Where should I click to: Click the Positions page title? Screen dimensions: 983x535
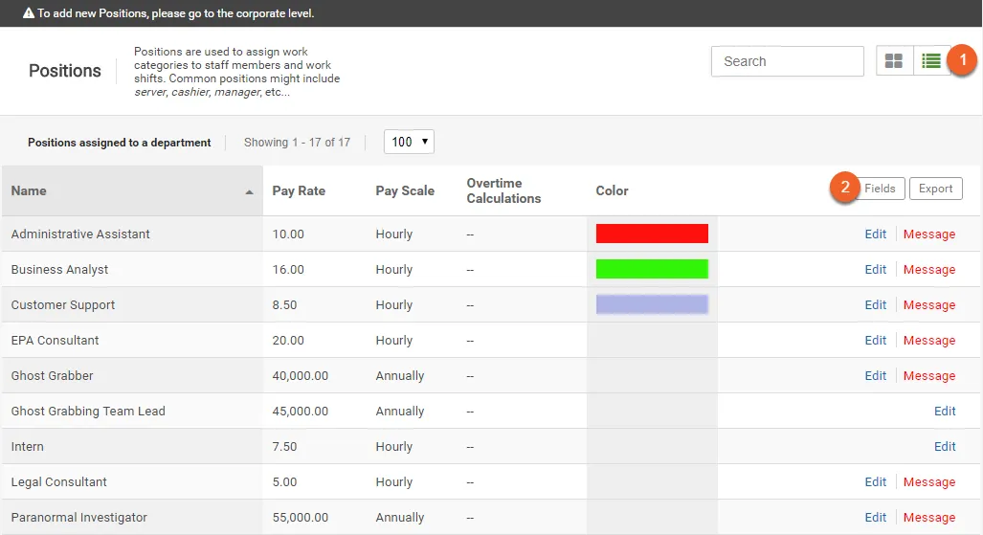[64, 70]
